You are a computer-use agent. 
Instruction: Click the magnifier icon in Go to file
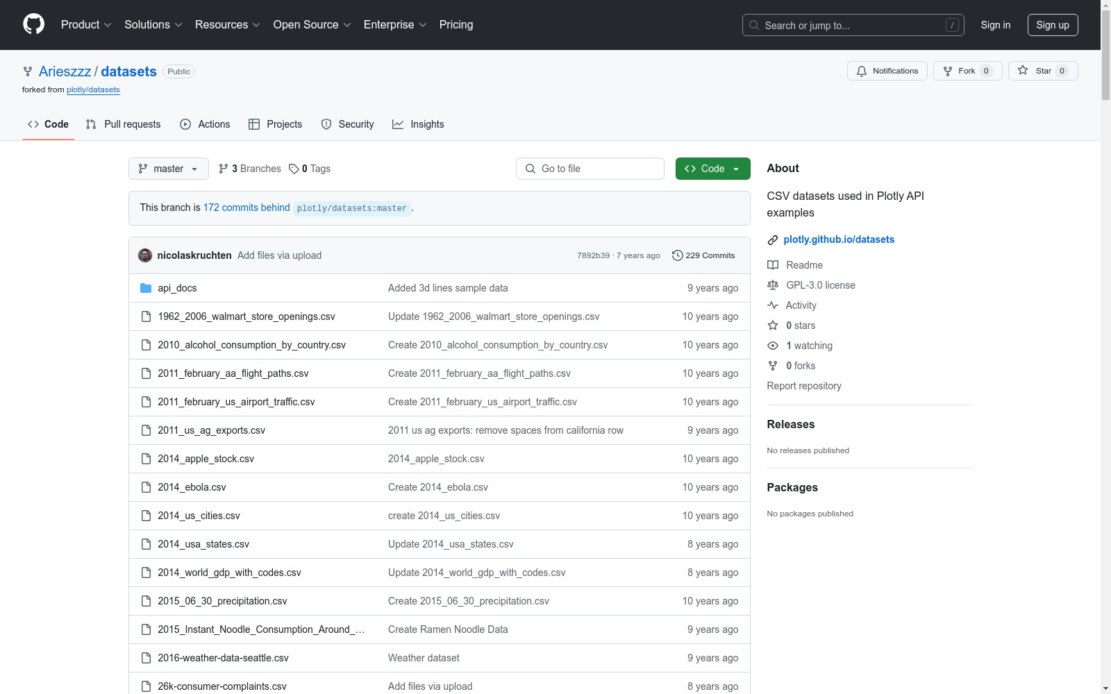pyautogui.click(x=531, y=169)
